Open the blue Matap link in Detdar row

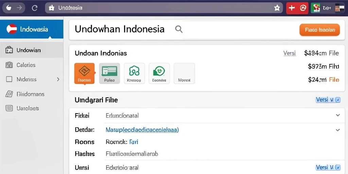[142, 130]
